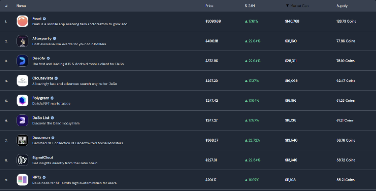The width and height of the screenshot is (376, 191).
Task: Select the Desofy blue D logo
Action: [22, 61]
